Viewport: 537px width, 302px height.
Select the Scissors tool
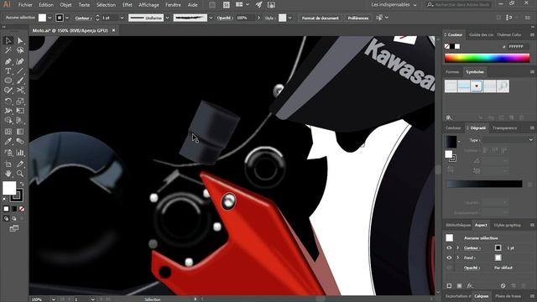click(x=20, y=91)
